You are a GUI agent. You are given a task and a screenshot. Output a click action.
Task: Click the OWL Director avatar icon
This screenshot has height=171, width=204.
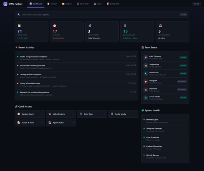tap(146, 57)
